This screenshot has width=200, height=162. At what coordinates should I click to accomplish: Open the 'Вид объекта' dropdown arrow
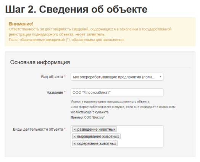coord(160,77)
